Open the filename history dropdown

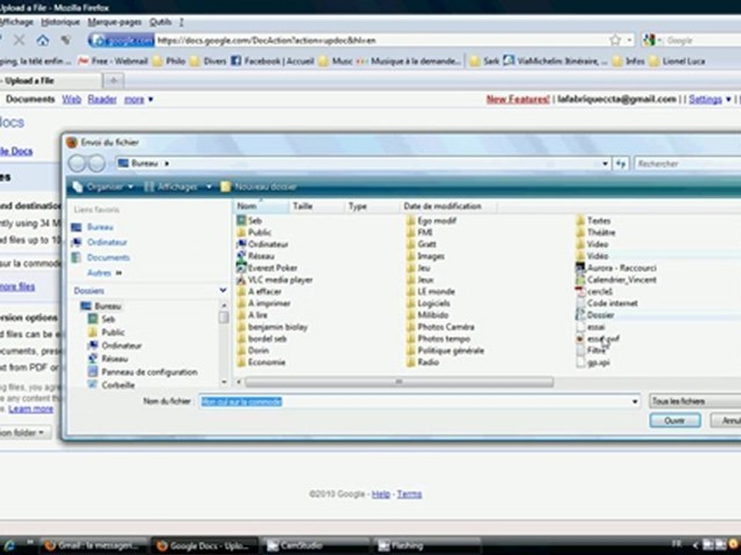(x=634, y=402)
